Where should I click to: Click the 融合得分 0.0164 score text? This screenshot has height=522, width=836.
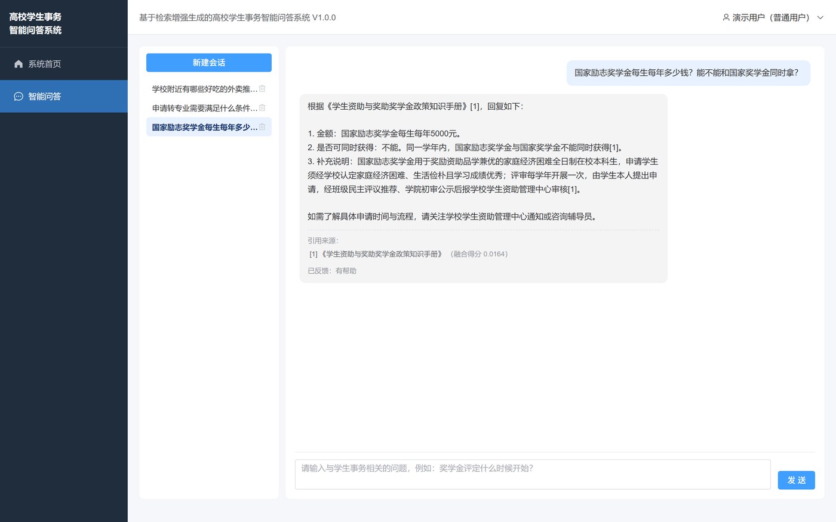pyautogui.click(x=479, y=254)
